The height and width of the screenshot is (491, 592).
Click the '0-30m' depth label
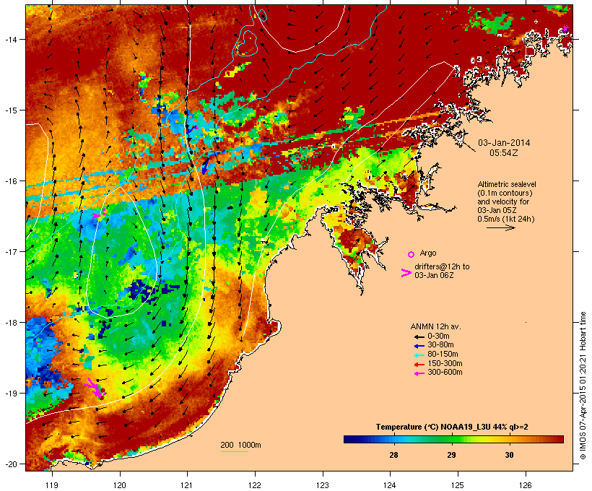point(438,336)
